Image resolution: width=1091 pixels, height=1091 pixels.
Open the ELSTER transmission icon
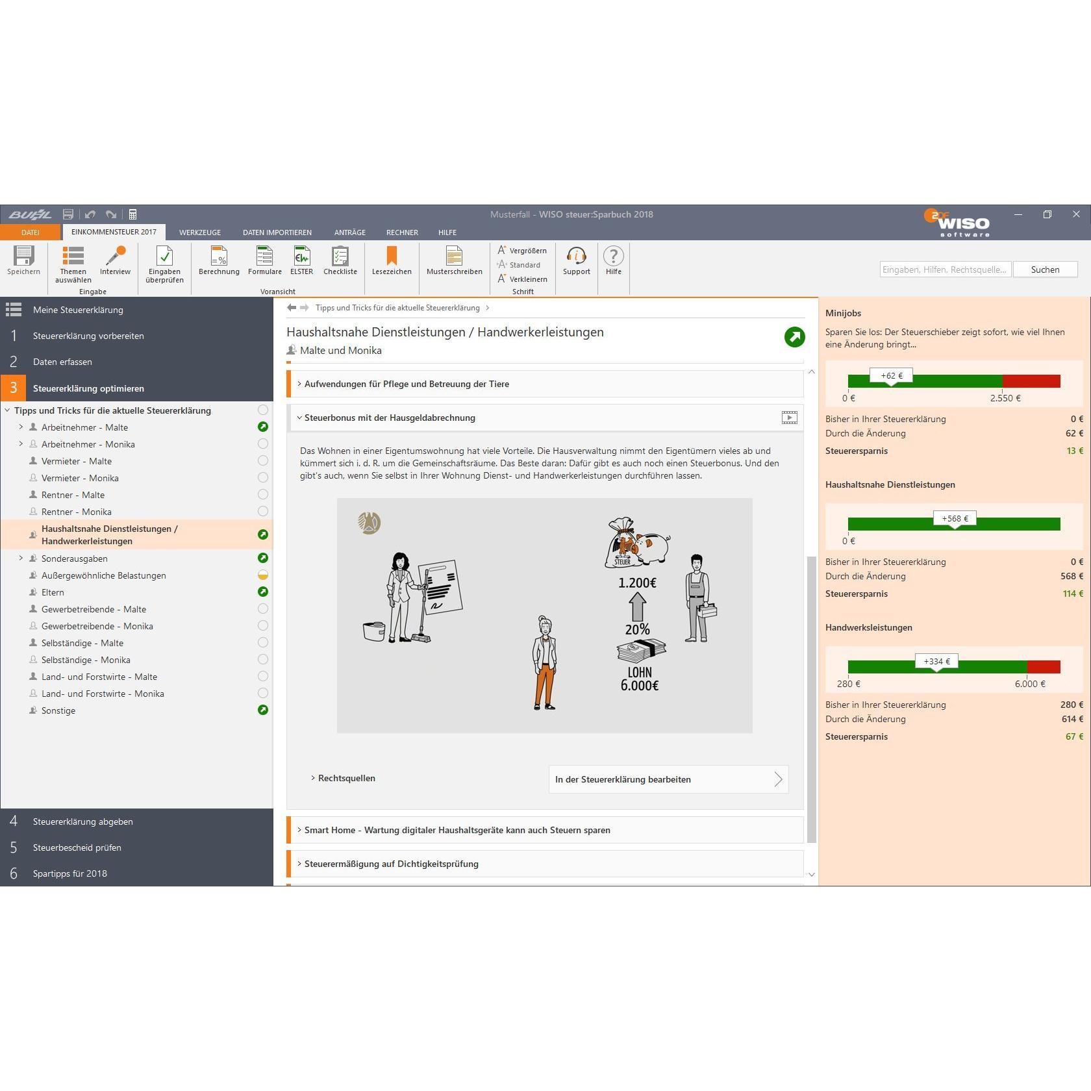click(302, 256)
